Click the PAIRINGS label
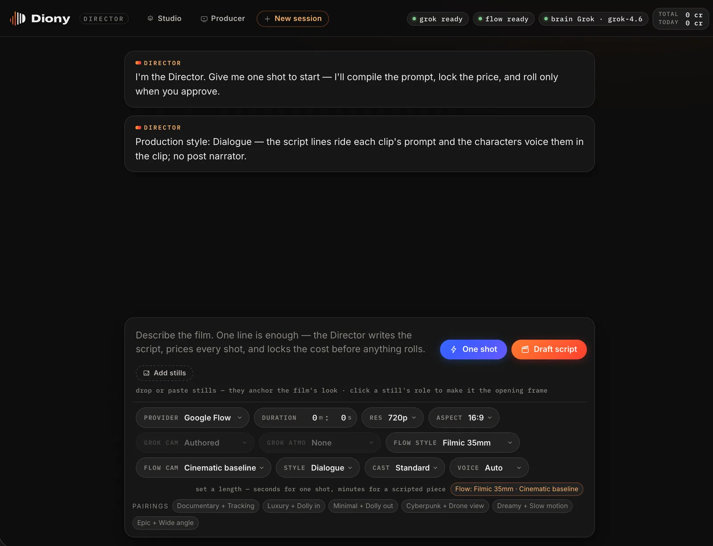This screenshot has width=713, height=546. point(151,506)
